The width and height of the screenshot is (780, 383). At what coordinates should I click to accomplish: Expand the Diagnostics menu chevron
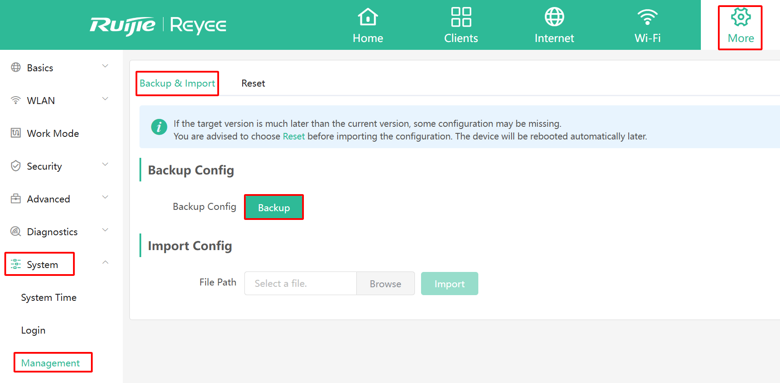tap(105, 230)
